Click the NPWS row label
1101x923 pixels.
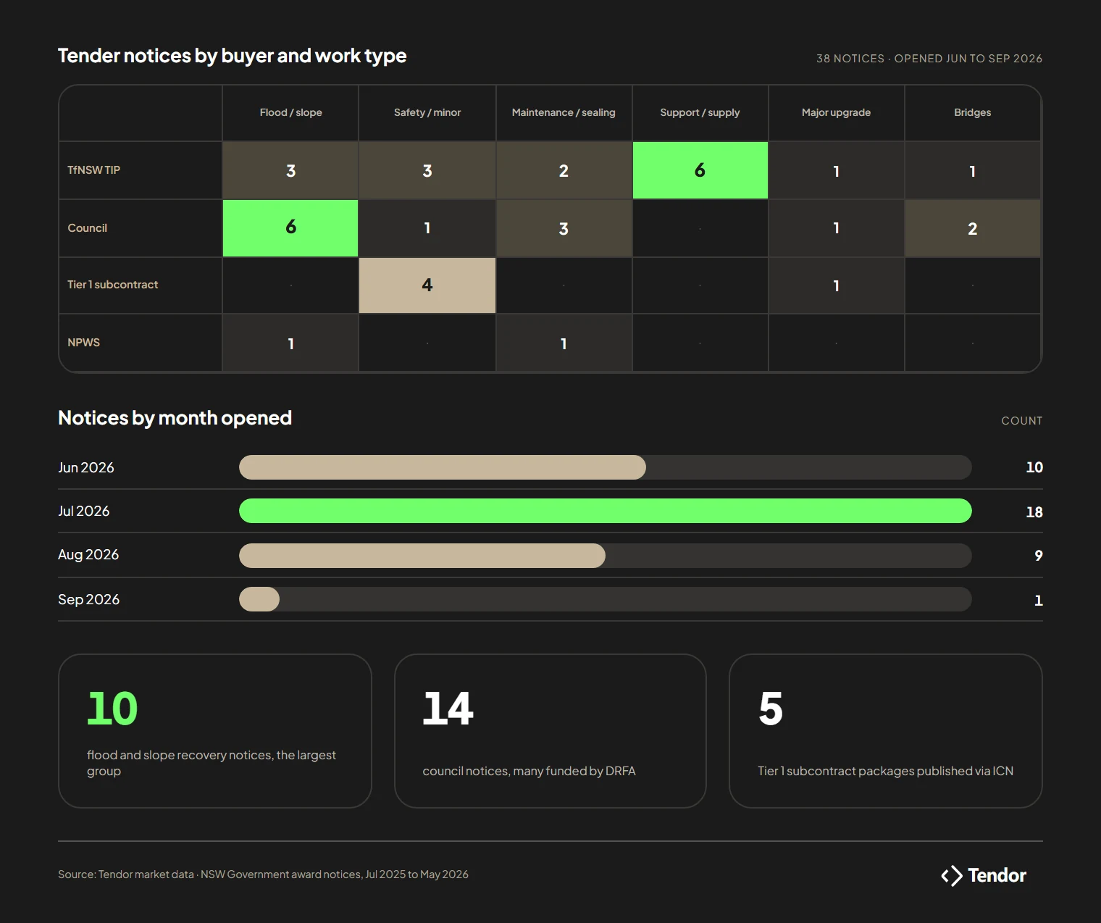pos(83,343)
